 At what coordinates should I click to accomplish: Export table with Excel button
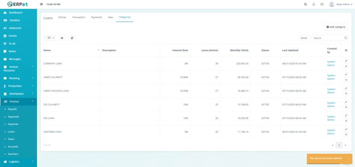pyautogui.click(x=304, y=38)
